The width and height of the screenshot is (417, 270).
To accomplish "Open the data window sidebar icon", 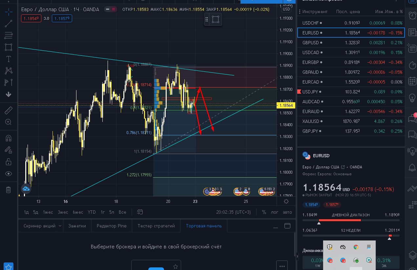I will point(411,48).
